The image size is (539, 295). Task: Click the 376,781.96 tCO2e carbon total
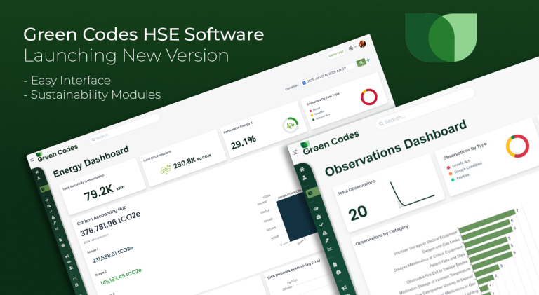pyautogui.click(x=110, y=224)
